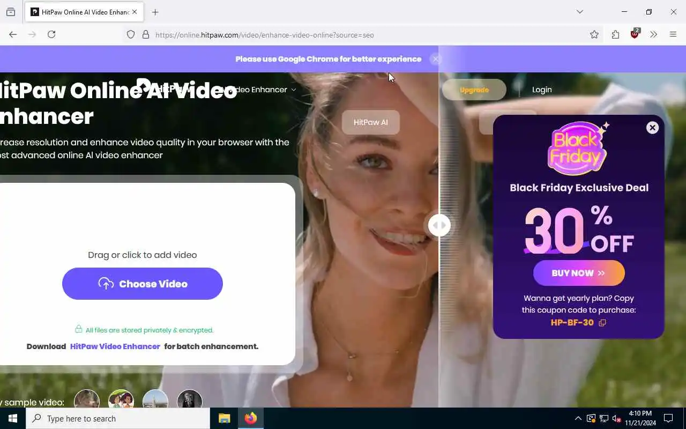Expand the Video Enhancer navigation dropdown
This screenshot has width=686, height=429.
260,90
